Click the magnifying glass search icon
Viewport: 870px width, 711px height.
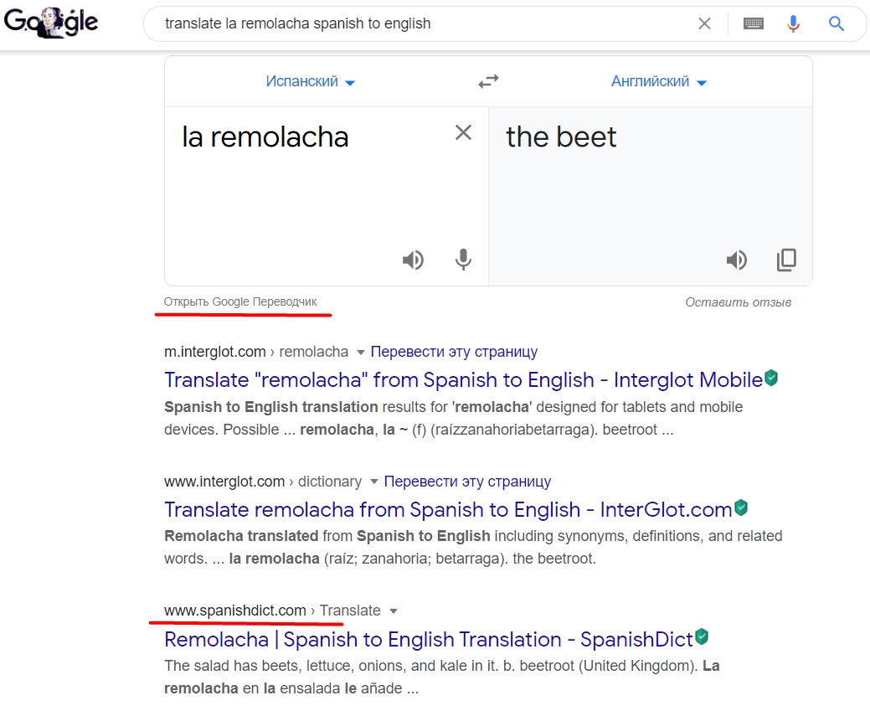(836, 23)
